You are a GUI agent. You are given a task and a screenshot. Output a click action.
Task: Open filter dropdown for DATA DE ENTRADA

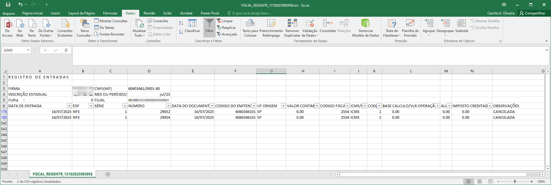tap(69, 106)
